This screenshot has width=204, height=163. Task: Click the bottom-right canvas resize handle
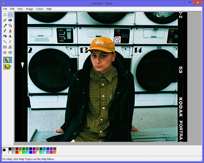pyautogui.click(x=188, y=142)
